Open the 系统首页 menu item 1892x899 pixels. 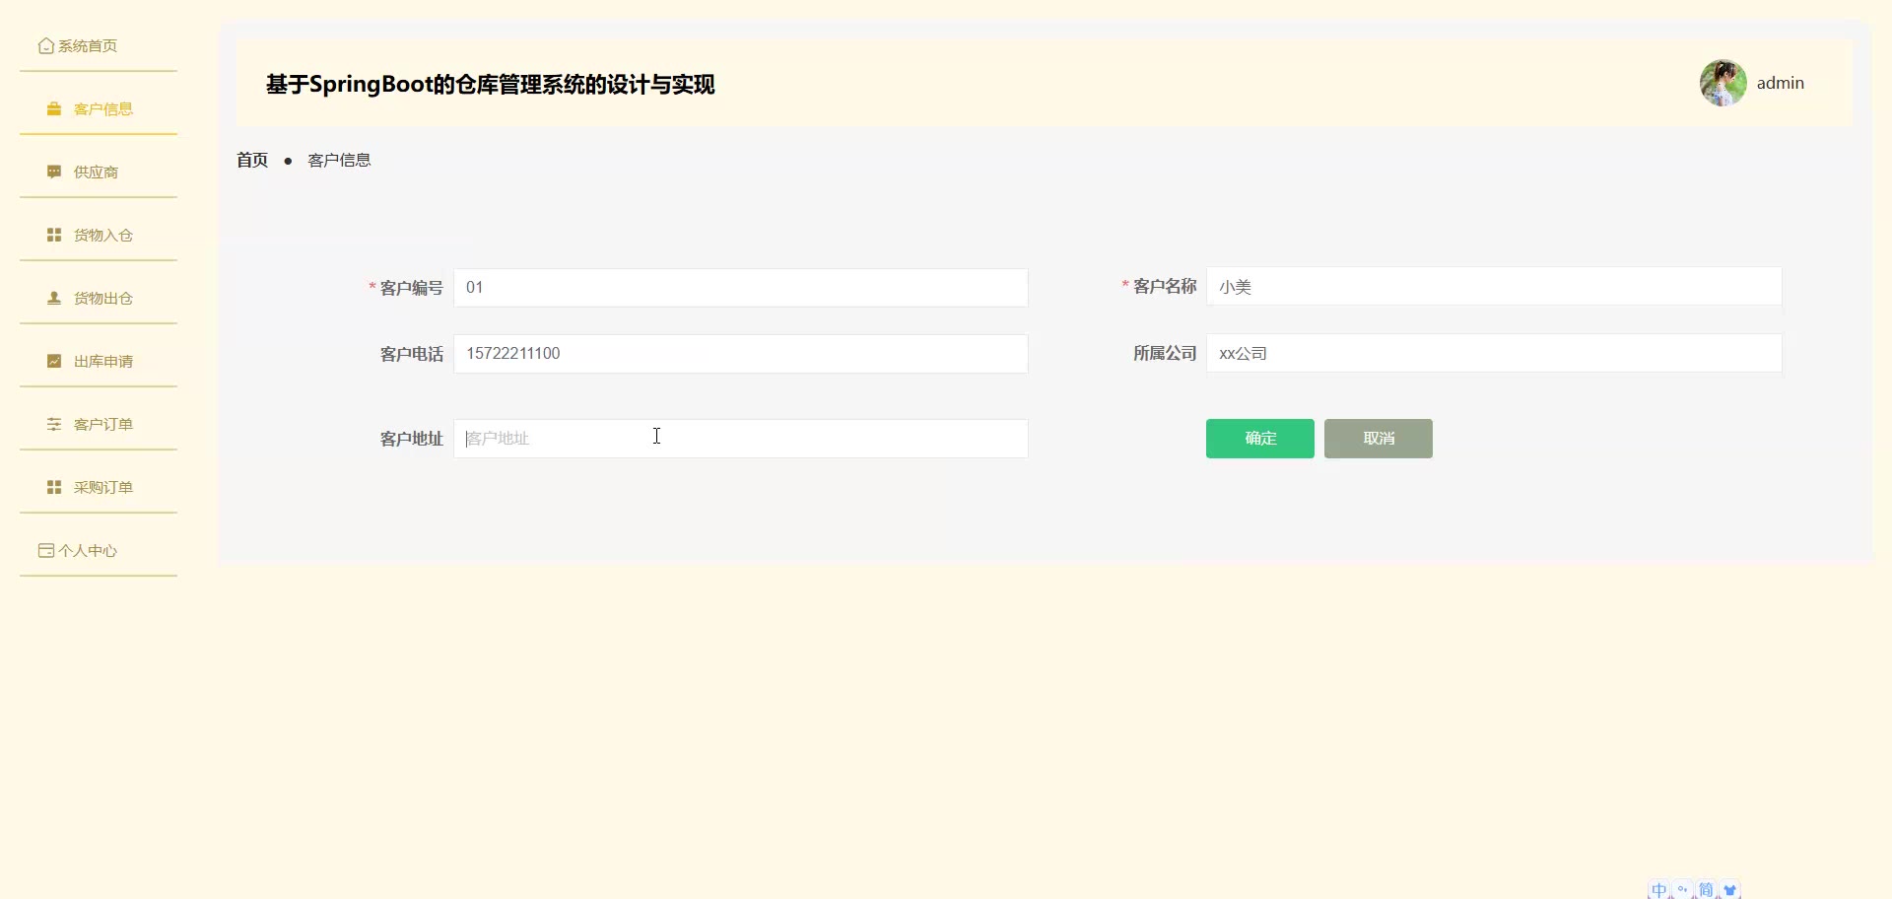pyautogui.click(x=99, y=46)
